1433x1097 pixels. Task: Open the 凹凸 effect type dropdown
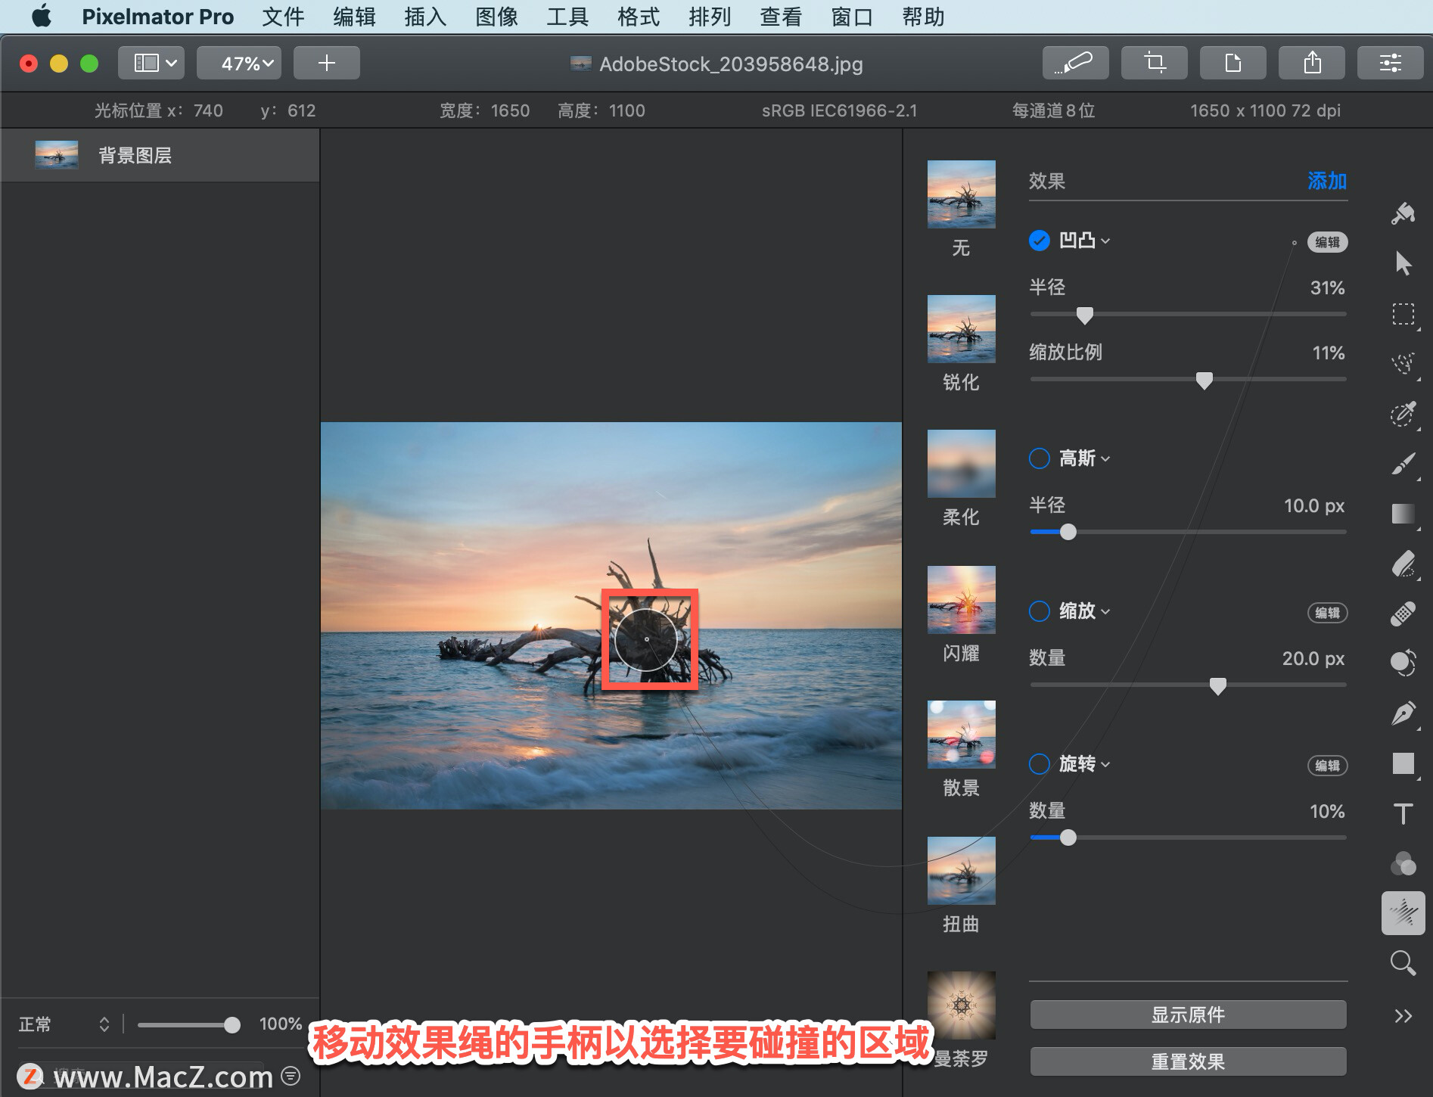point(1084,241)
